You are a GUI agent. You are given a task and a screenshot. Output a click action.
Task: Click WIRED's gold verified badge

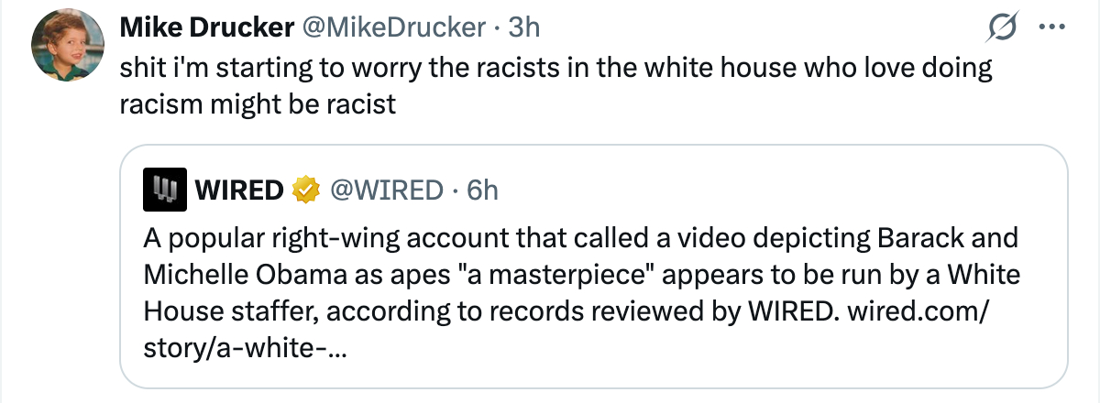pyautogui.click(x=303, y=191)
